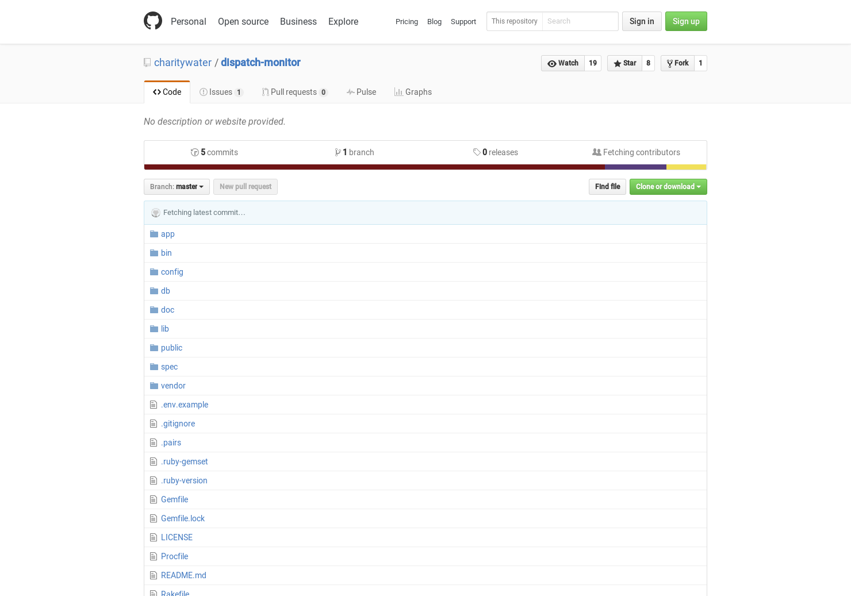
Task: Click the file icon next to .env.example
Action: click(x=154, y=405)
